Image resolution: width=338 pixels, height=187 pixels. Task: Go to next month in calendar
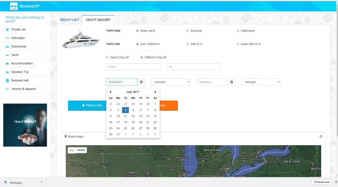tap(155, 92)
